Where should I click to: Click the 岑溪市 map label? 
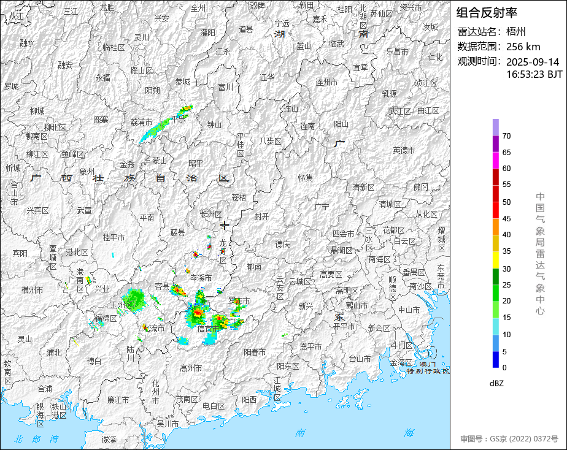click(201, 278)
